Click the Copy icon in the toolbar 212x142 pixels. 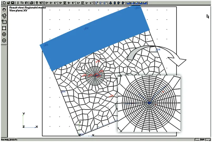22,3
